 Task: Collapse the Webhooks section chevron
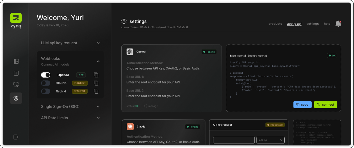[98, 61]
